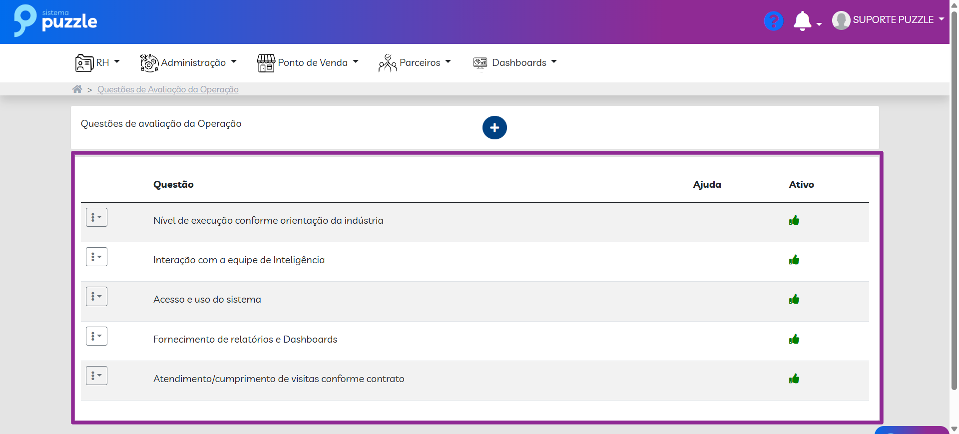959x434 pixels.
Task: Open the Dashboards menu
Action: click(x=519, y=63)
